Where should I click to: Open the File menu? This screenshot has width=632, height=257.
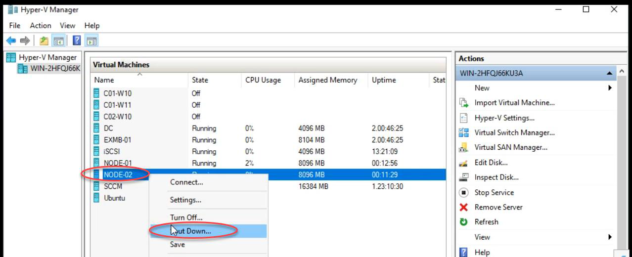[15, 25]
